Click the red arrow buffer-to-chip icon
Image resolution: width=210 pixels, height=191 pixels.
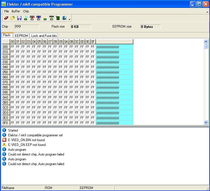[32, 18]
